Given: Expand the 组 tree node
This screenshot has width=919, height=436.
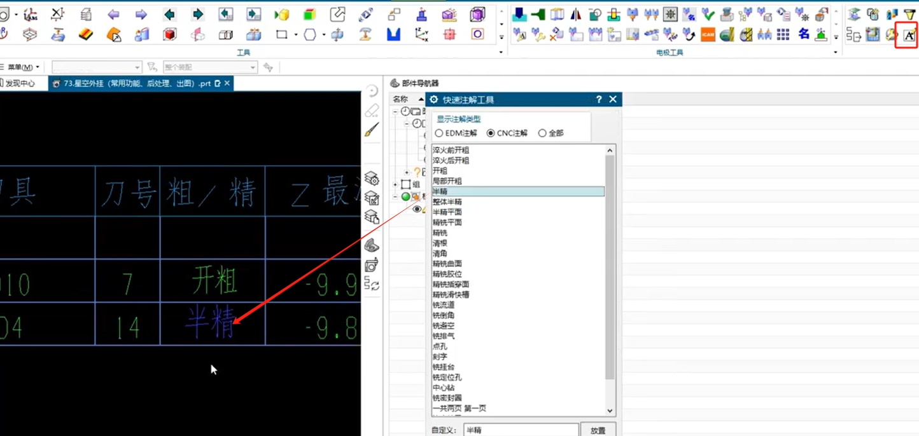Looking at the screenshot, I should tap(395, 184).
